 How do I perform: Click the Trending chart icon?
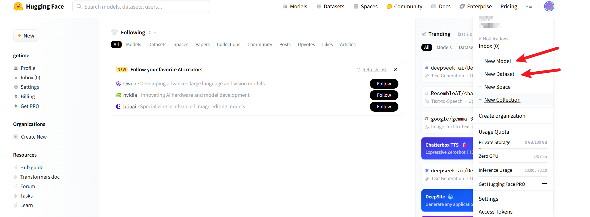pos(424,34)
